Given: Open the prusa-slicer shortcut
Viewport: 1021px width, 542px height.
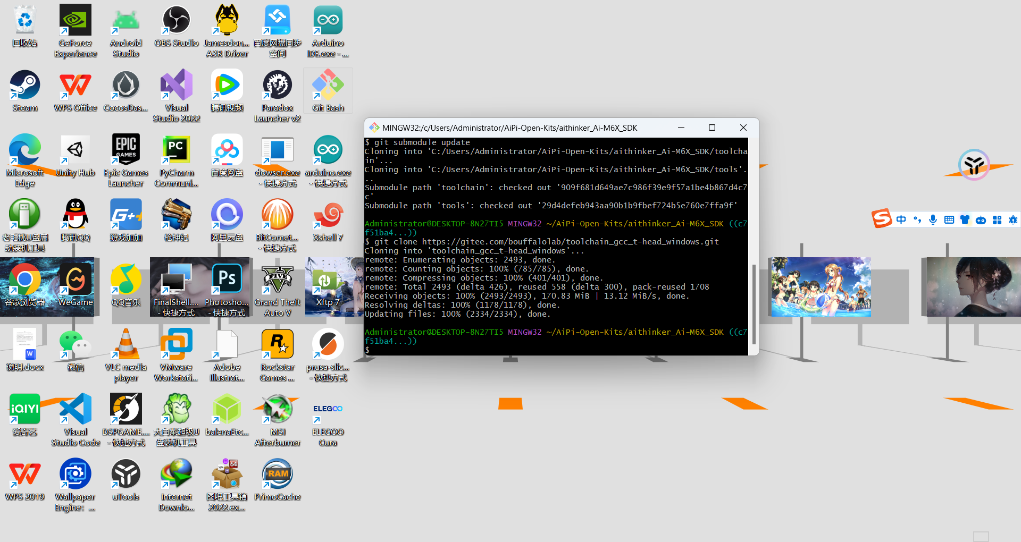Looking at the screenshot, I should click(328, 355).
